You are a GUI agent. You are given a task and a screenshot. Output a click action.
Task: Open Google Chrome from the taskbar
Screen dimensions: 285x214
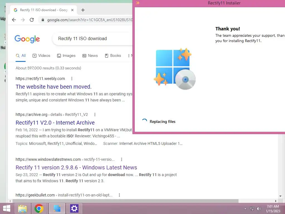(x=39, y=208)
